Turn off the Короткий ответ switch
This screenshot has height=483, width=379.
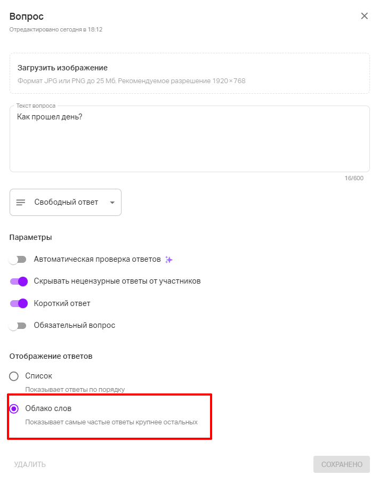pos(18,303)
